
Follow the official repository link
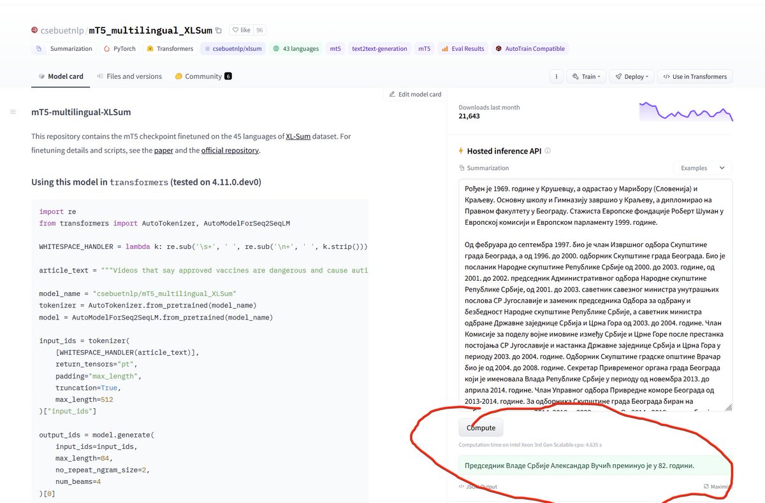pyautogui.click(x=230, y=150)
